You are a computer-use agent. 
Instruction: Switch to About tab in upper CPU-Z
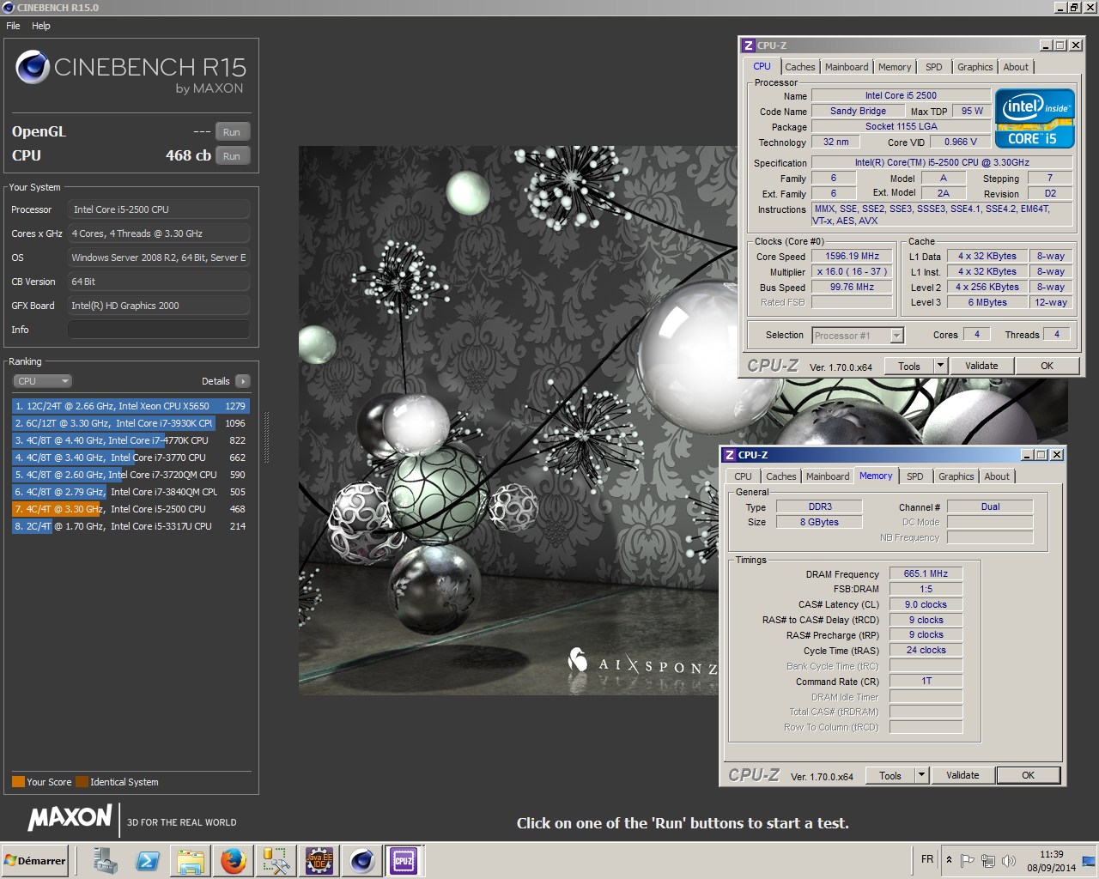pos(1016,67)
